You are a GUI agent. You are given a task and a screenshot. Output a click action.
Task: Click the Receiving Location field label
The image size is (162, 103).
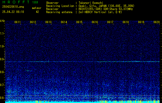tap(60, 6)
